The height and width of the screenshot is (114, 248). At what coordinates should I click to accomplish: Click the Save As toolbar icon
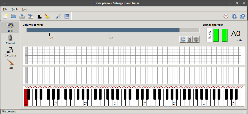30,16
